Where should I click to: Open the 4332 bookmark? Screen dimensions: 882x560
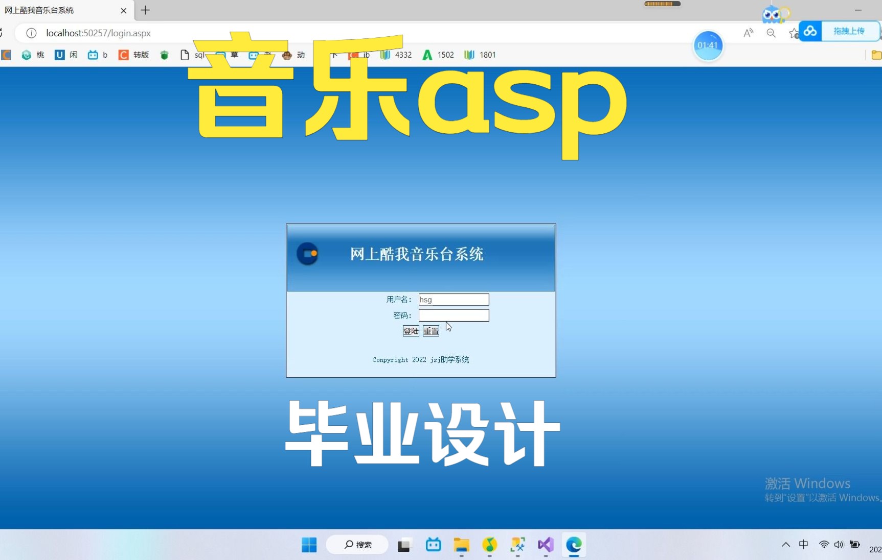[x=396, y=55]
